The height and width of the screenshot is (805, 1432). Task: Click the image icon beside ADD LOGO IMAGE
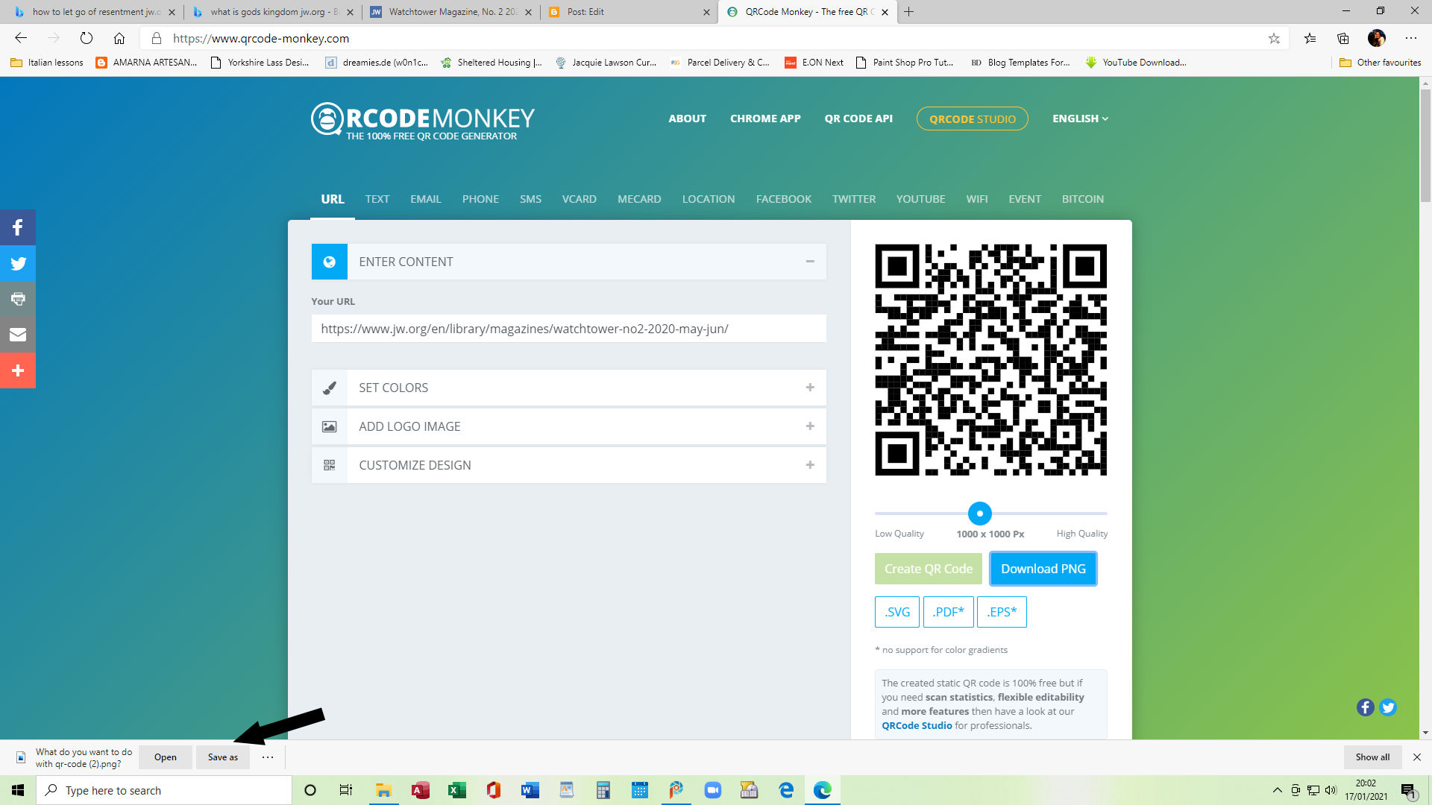[329, 426]
